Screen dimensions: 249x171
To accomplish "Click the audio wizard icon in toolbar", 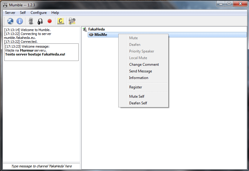I will (72, 21).
